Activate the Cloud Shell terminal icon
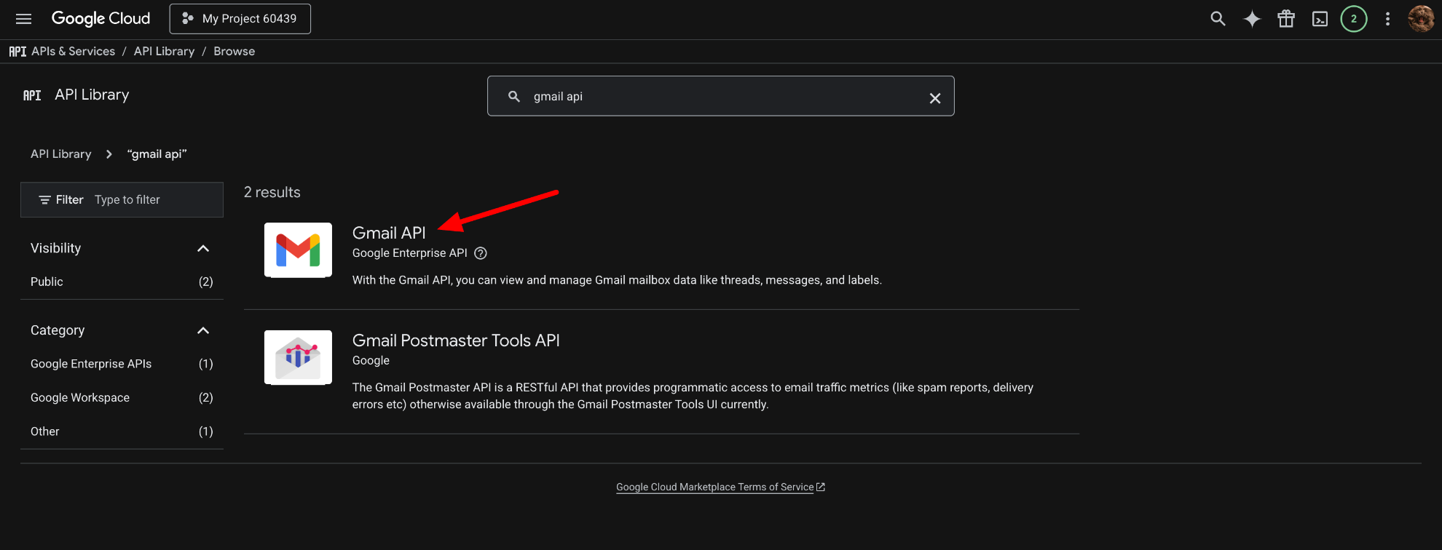Viewport: 1442px width, 550px height. coord(1320,19)
